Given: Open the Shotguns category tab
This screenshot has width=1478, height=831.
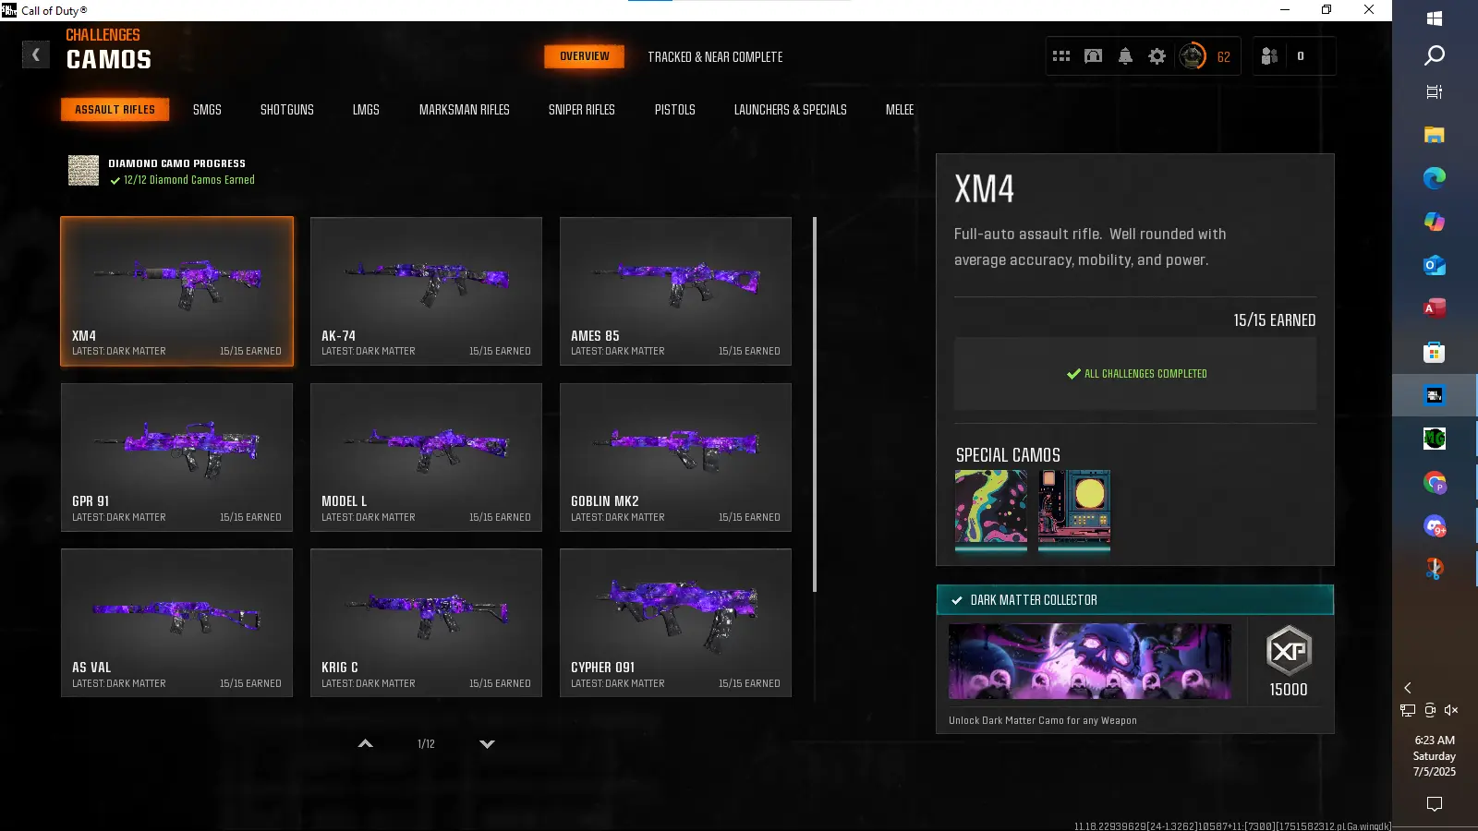Looking at the screenshot, I should click(x=287, y=110).
